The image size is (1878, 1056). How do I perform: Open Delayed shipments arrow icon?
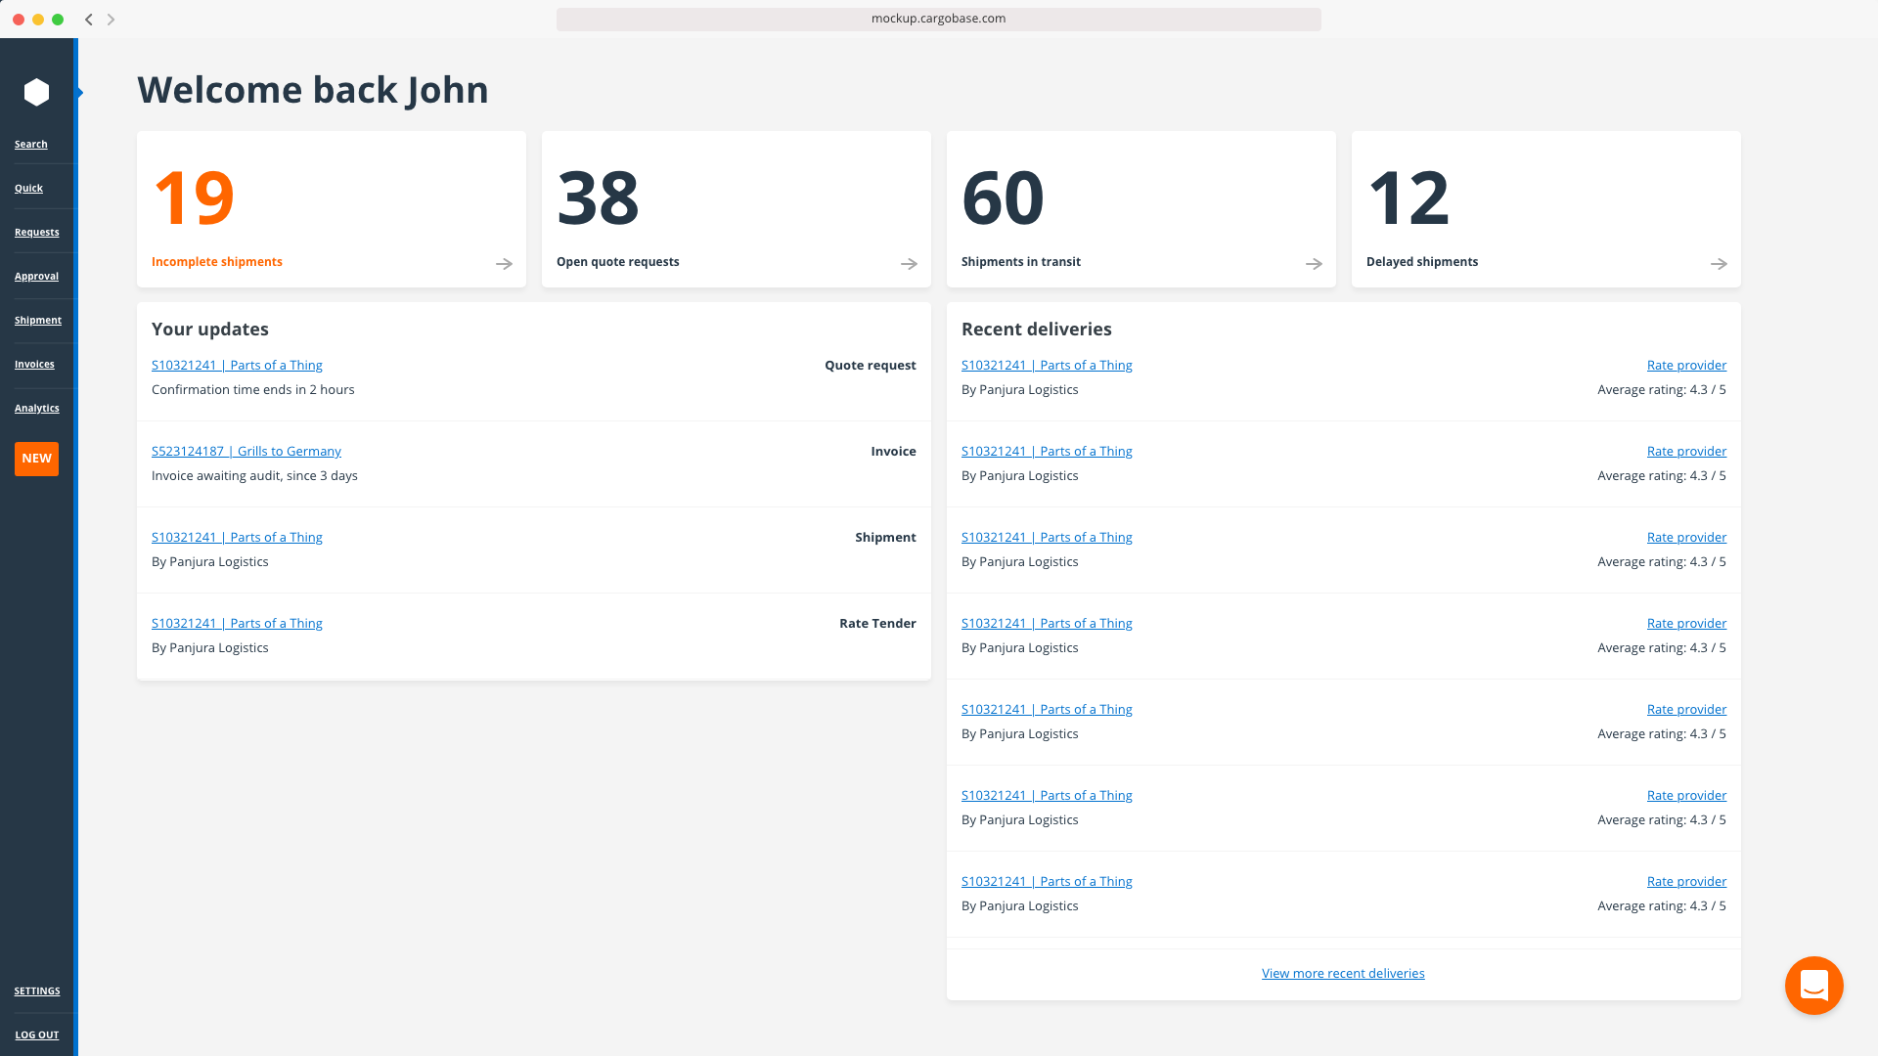(x=1719, y=263)
